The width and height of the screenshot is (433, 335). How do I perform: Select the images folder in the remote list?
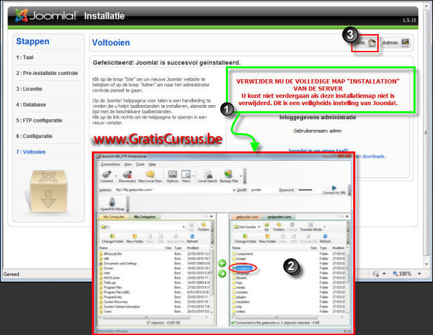[239, 259]
